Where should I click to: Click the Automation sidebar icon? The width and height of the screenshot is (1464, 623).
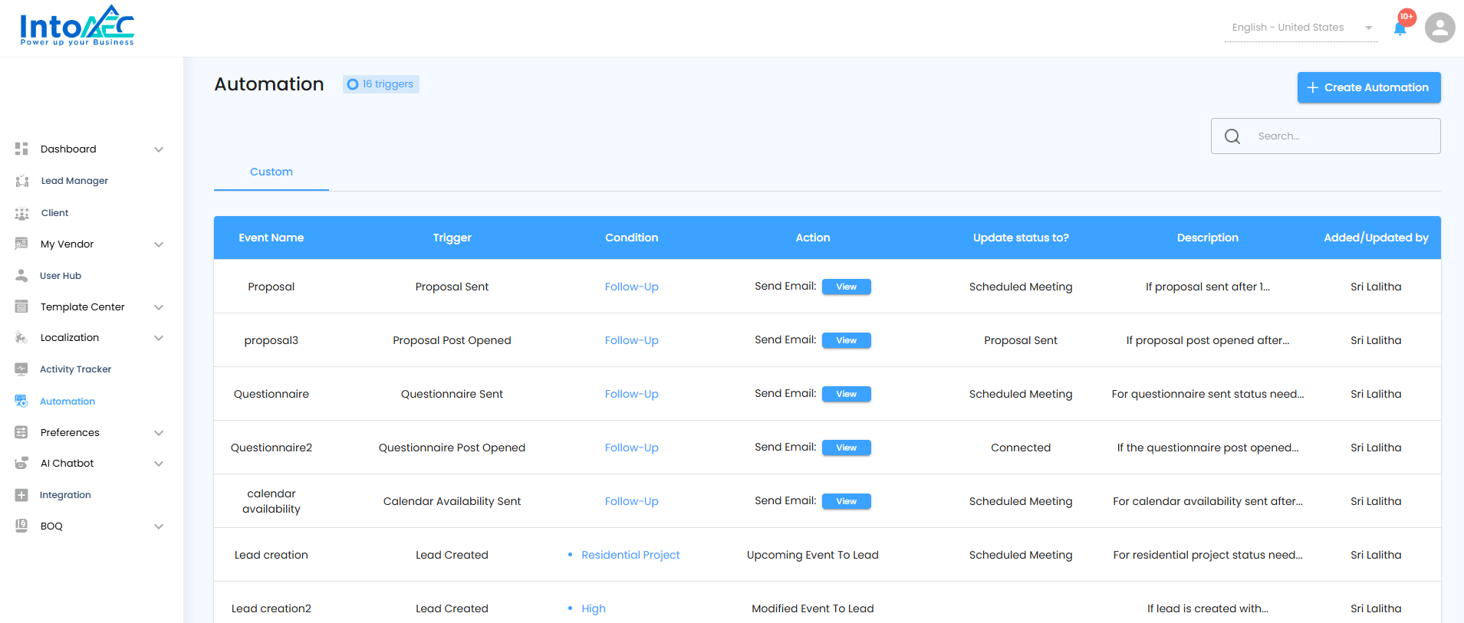coord(21,401)
